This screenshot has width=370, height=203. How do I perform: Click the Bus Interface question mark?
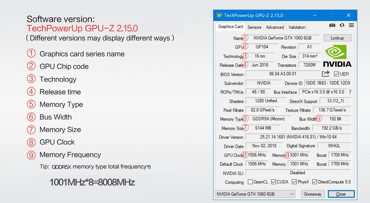coord(350,92)
